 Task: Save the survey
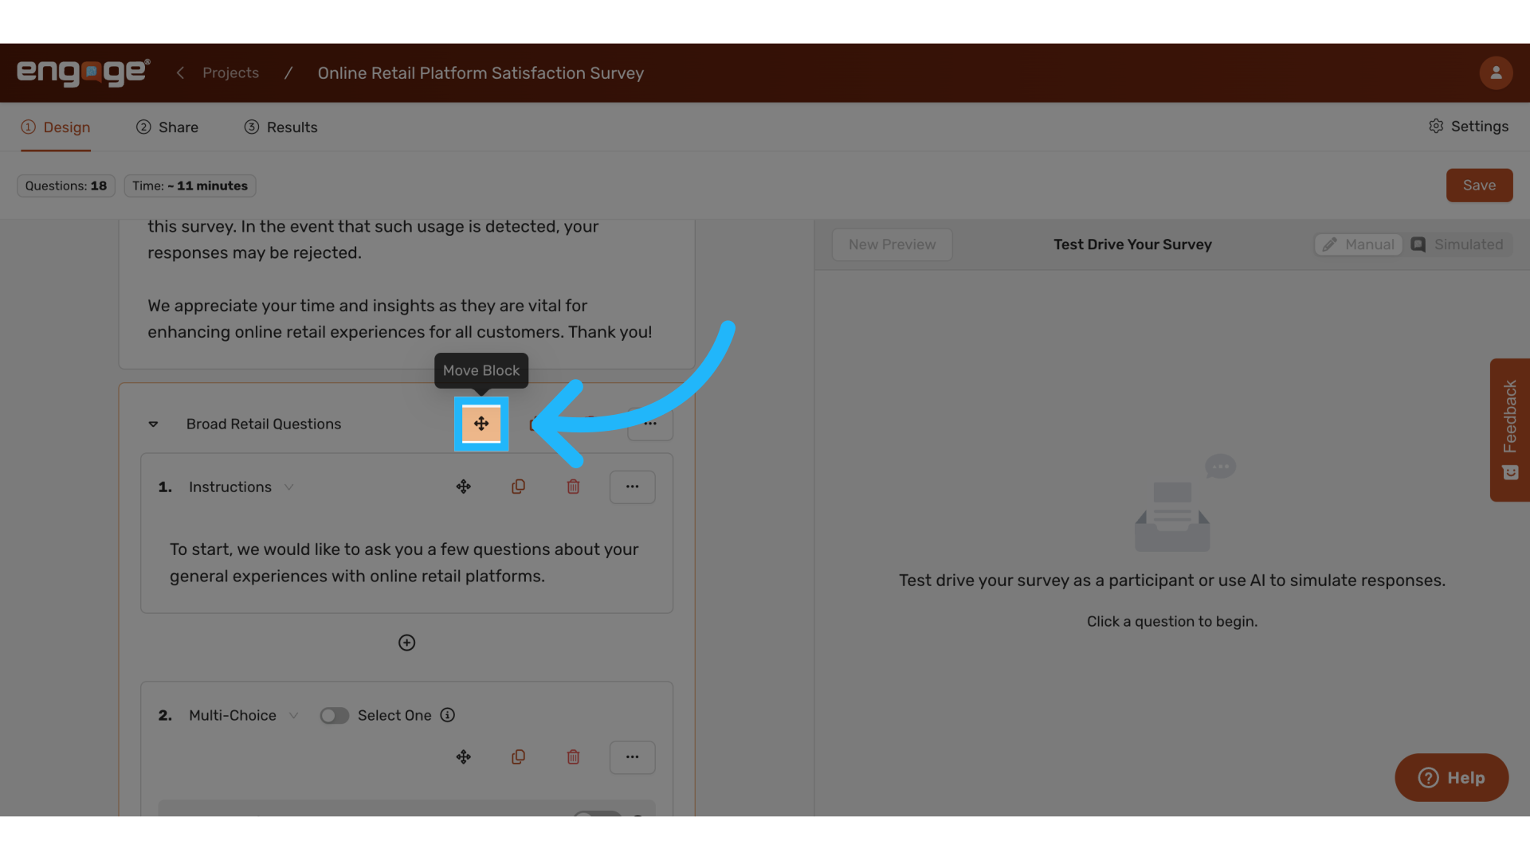1479,186
